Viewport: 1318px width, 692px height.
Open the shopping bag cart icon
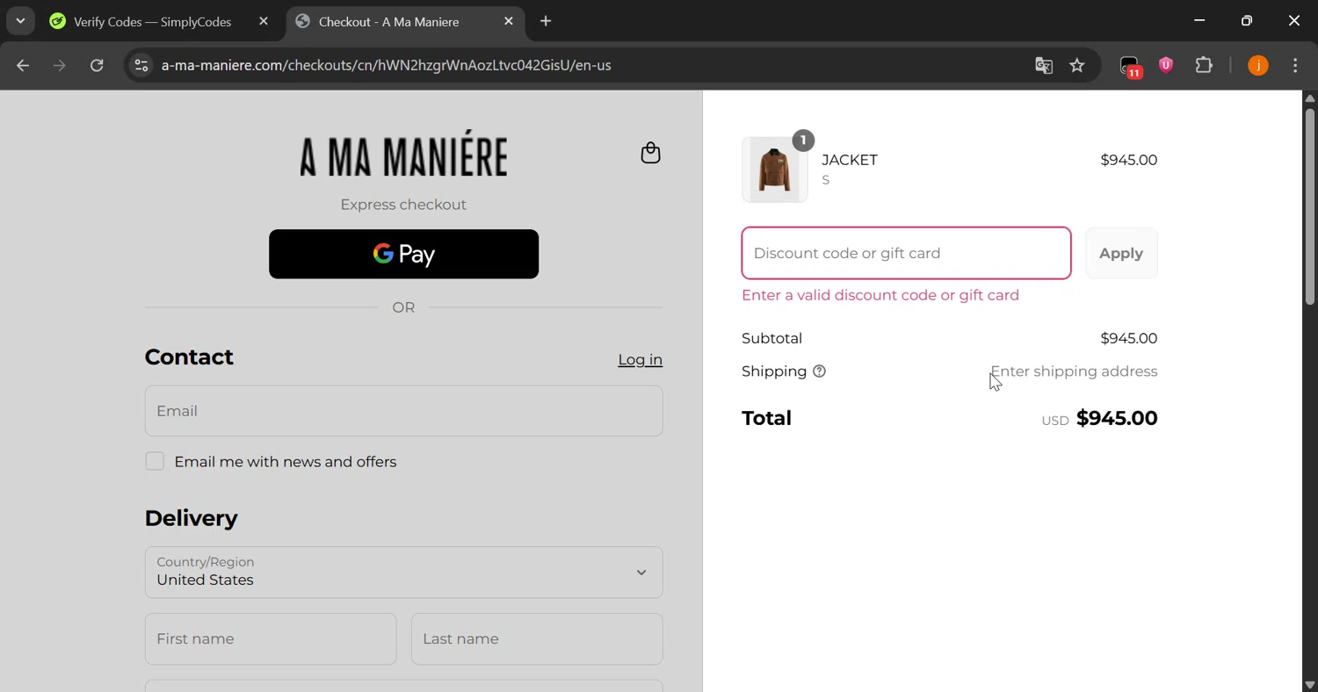(650, 153)
